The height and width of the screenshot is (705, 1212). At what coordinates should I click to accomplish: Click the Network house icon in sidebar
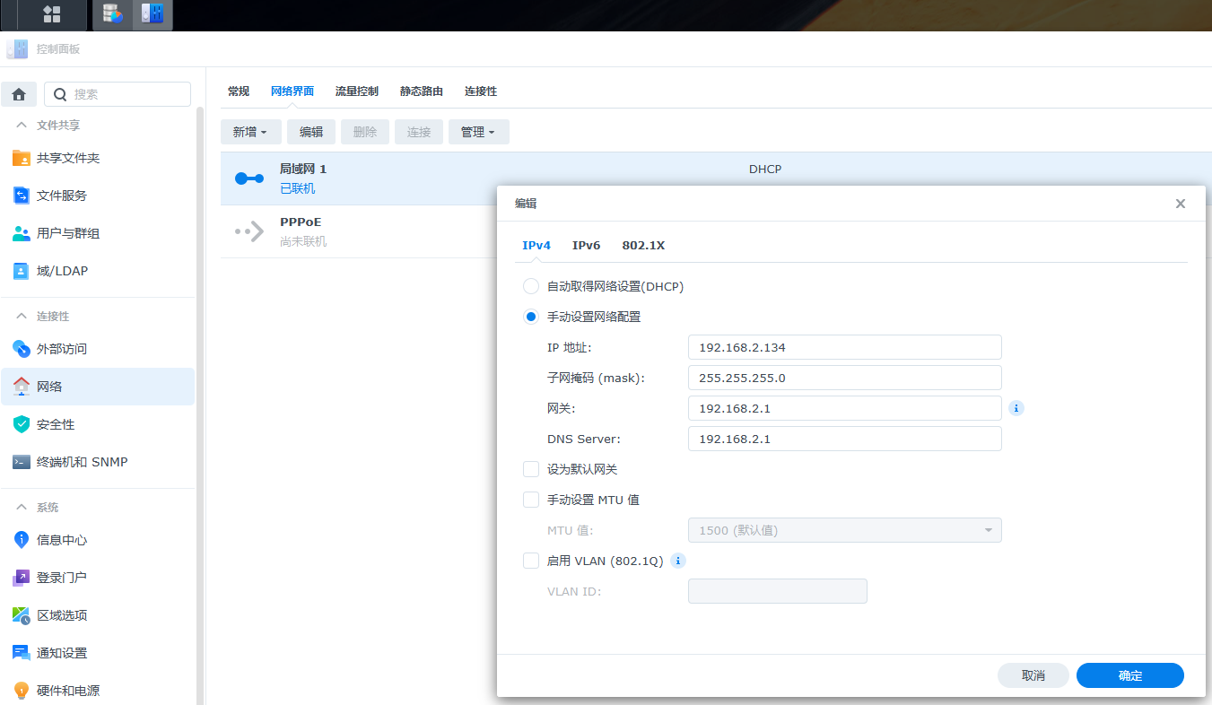pos(22,387)
